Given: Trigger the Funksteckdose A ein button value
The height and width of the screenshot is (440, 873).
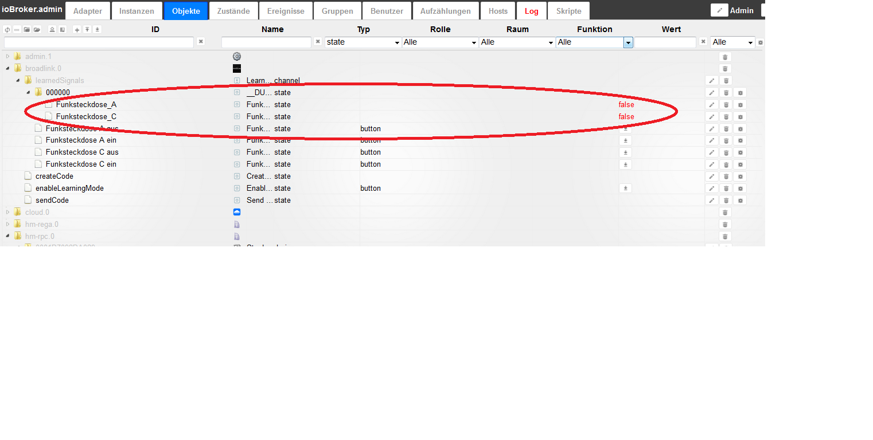Looking at the screenshot, I should (626, 140).
